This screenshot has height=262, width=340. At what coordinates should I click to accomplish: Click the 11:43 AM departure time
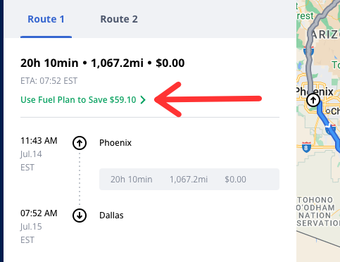click(x=39, y=141)
